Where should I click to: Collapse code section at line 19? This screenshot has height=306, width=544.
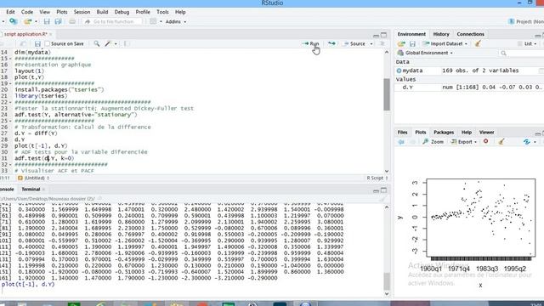(11, 83)
